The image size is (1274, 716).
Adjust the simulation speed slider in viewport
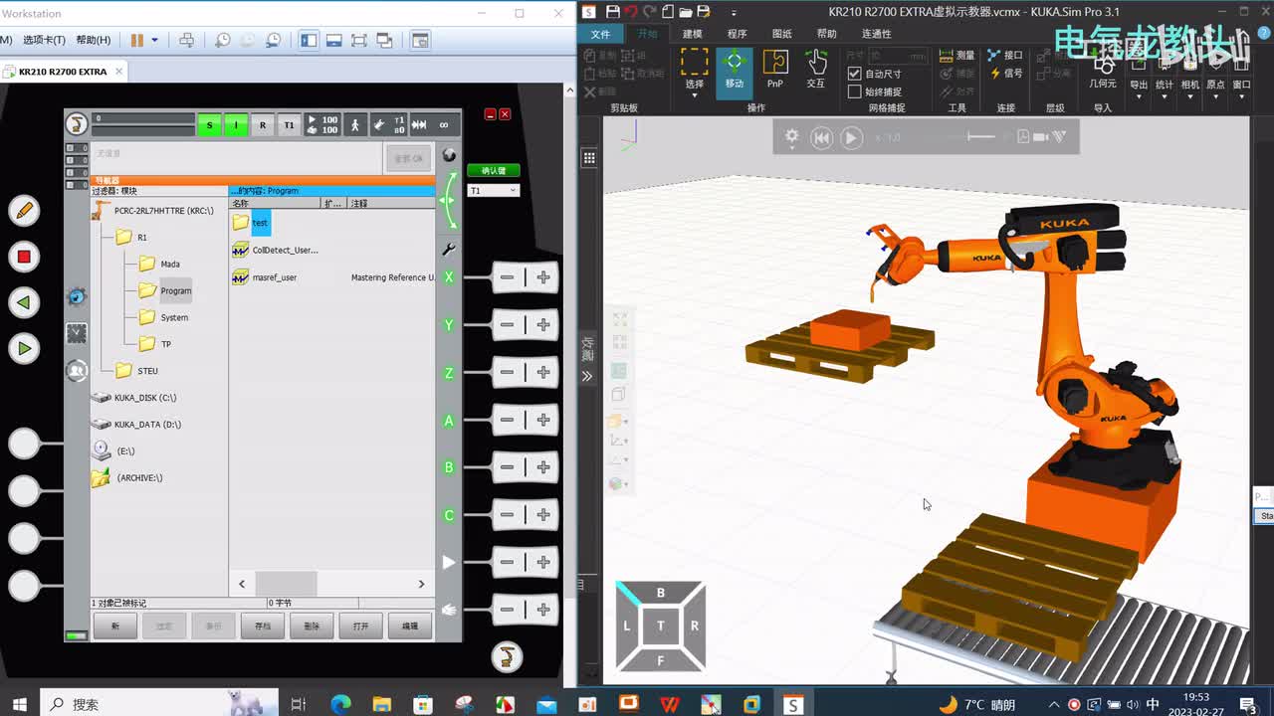tap(981, 137)
